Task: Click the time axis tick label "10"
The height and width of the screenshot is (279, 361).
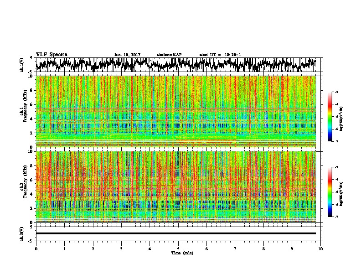Action: pos(320,249)
